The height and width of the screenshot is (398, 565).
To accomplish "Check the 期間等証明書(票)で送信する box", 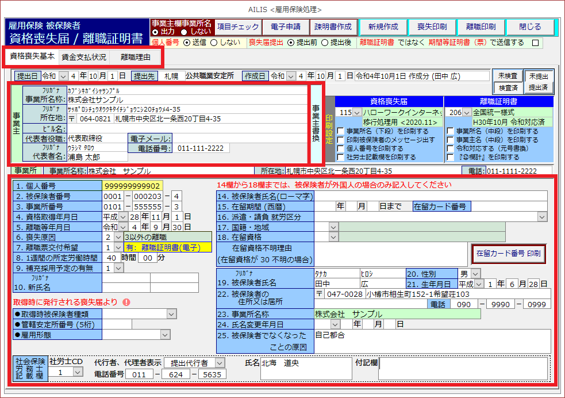I will [x=535, y=43].
